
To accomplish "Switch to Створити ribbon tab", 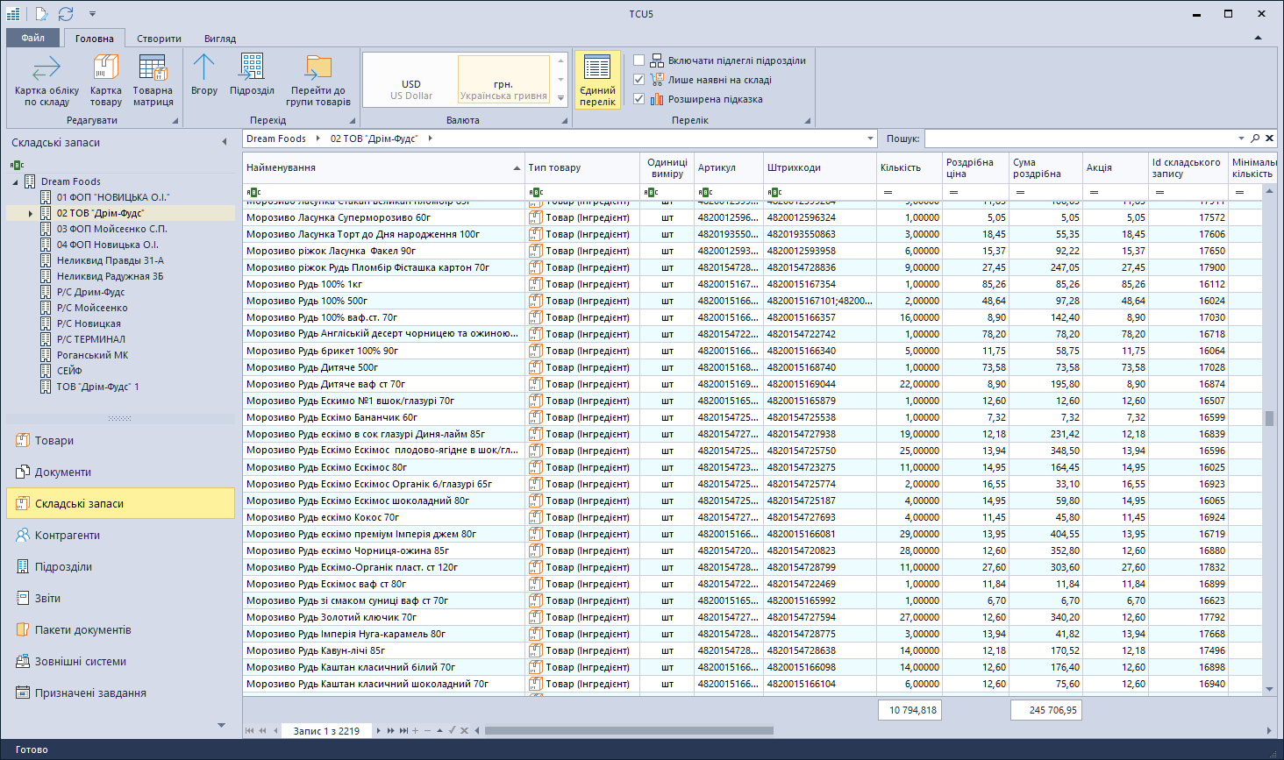I will tap(159, 39).
